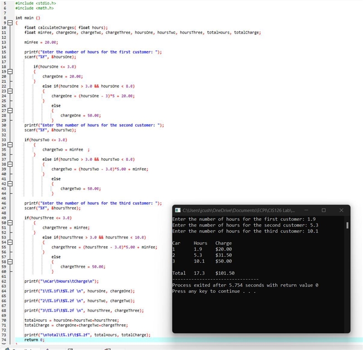Collapse the hoursThree if-block fold at line 50
The width and height of the screenshot is (363, 350).
[x=10, y=223]
